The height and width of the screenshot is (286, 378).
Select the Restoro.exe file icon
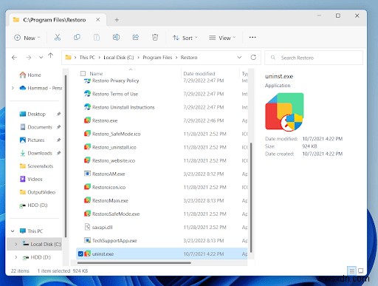coord(87,120)
